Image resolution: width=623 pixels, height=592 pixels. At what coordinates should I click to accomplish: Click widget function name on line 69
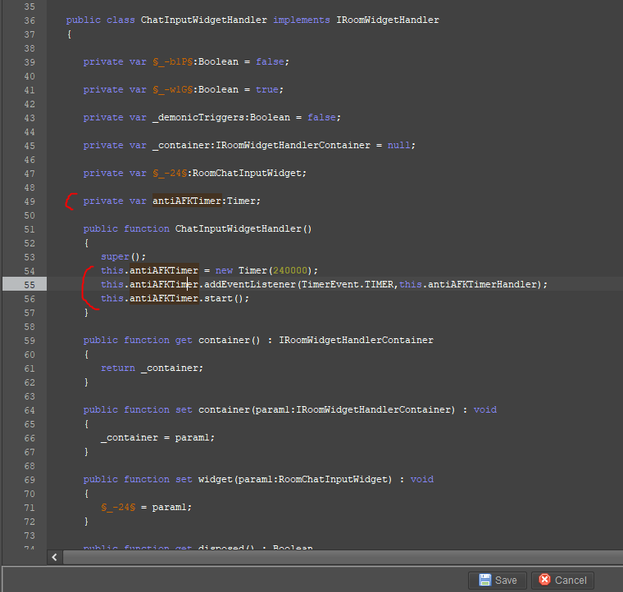[216, 479]
